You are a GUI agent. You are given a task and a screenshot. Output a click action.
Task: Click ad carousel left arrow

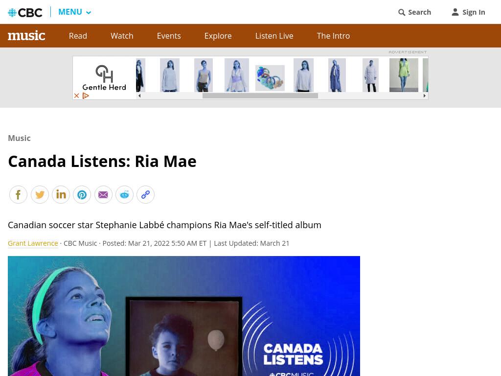pos(139,95)
